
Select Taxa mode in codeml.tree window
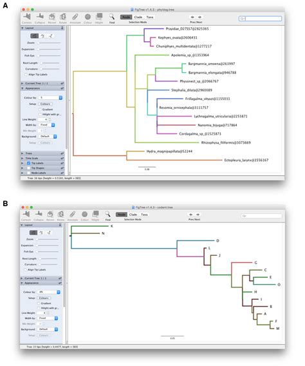[x=144, y=215]
